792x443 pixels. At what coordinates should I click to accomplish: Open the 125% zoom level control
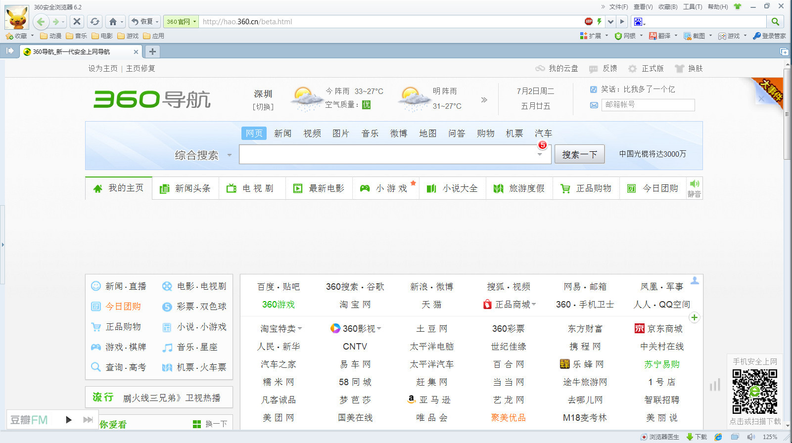point(770,437)
